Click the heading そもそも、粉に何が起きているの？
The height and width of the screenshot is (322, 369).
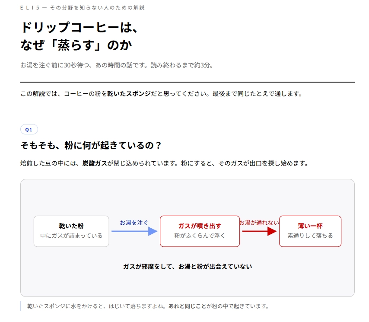91,145
